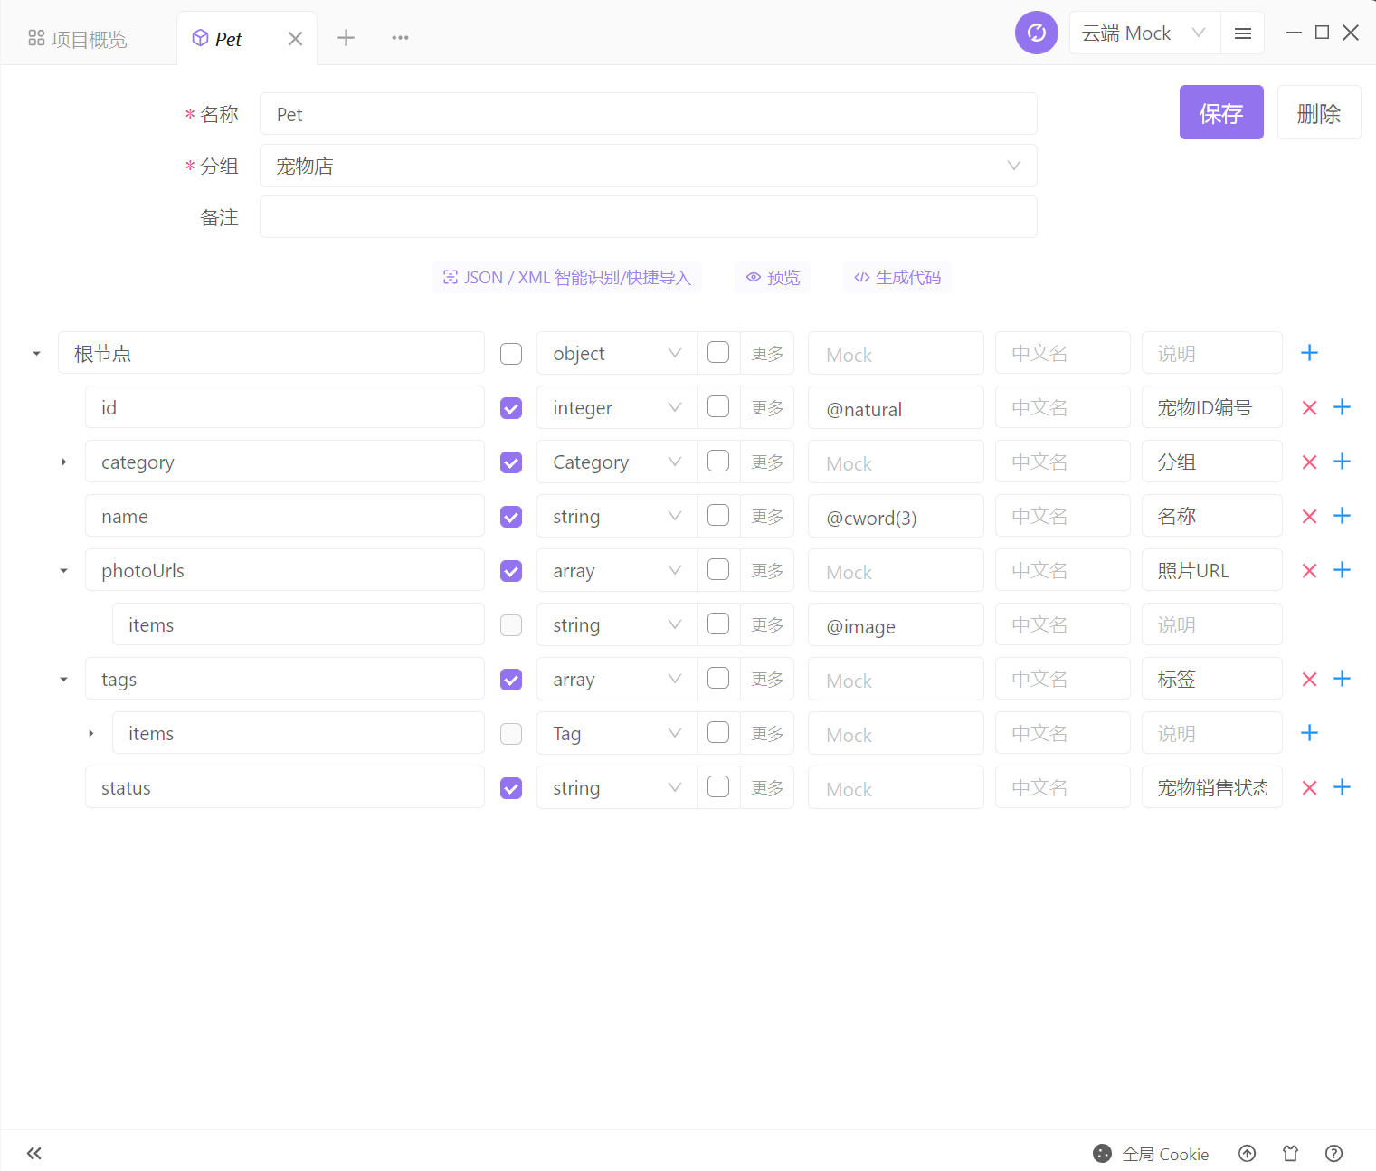Image resolution: width=1376 pixels, height=1171 pixels.
Task: Collapse sidebar with double chevron icon
Action: (34, 1153)
